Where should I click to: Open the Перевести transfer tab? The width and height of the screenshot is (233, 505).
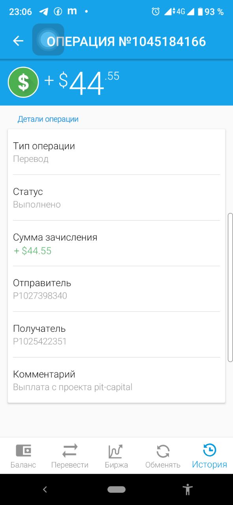click(x=70, y=456)
